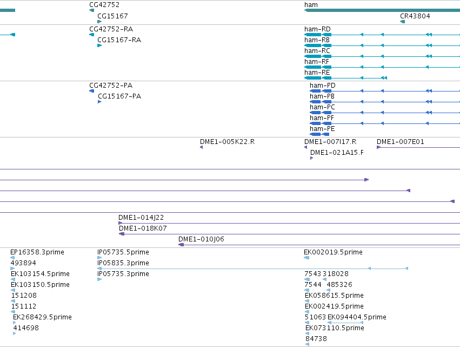Select the ham-PD protein feature
The height and width of the screenshot is (347, 460).
click(321, 91)
